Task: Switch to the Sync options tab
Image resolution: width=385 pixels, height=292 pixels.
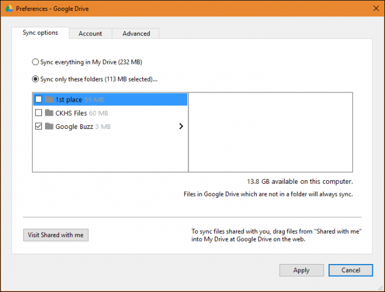Action: 40,33
